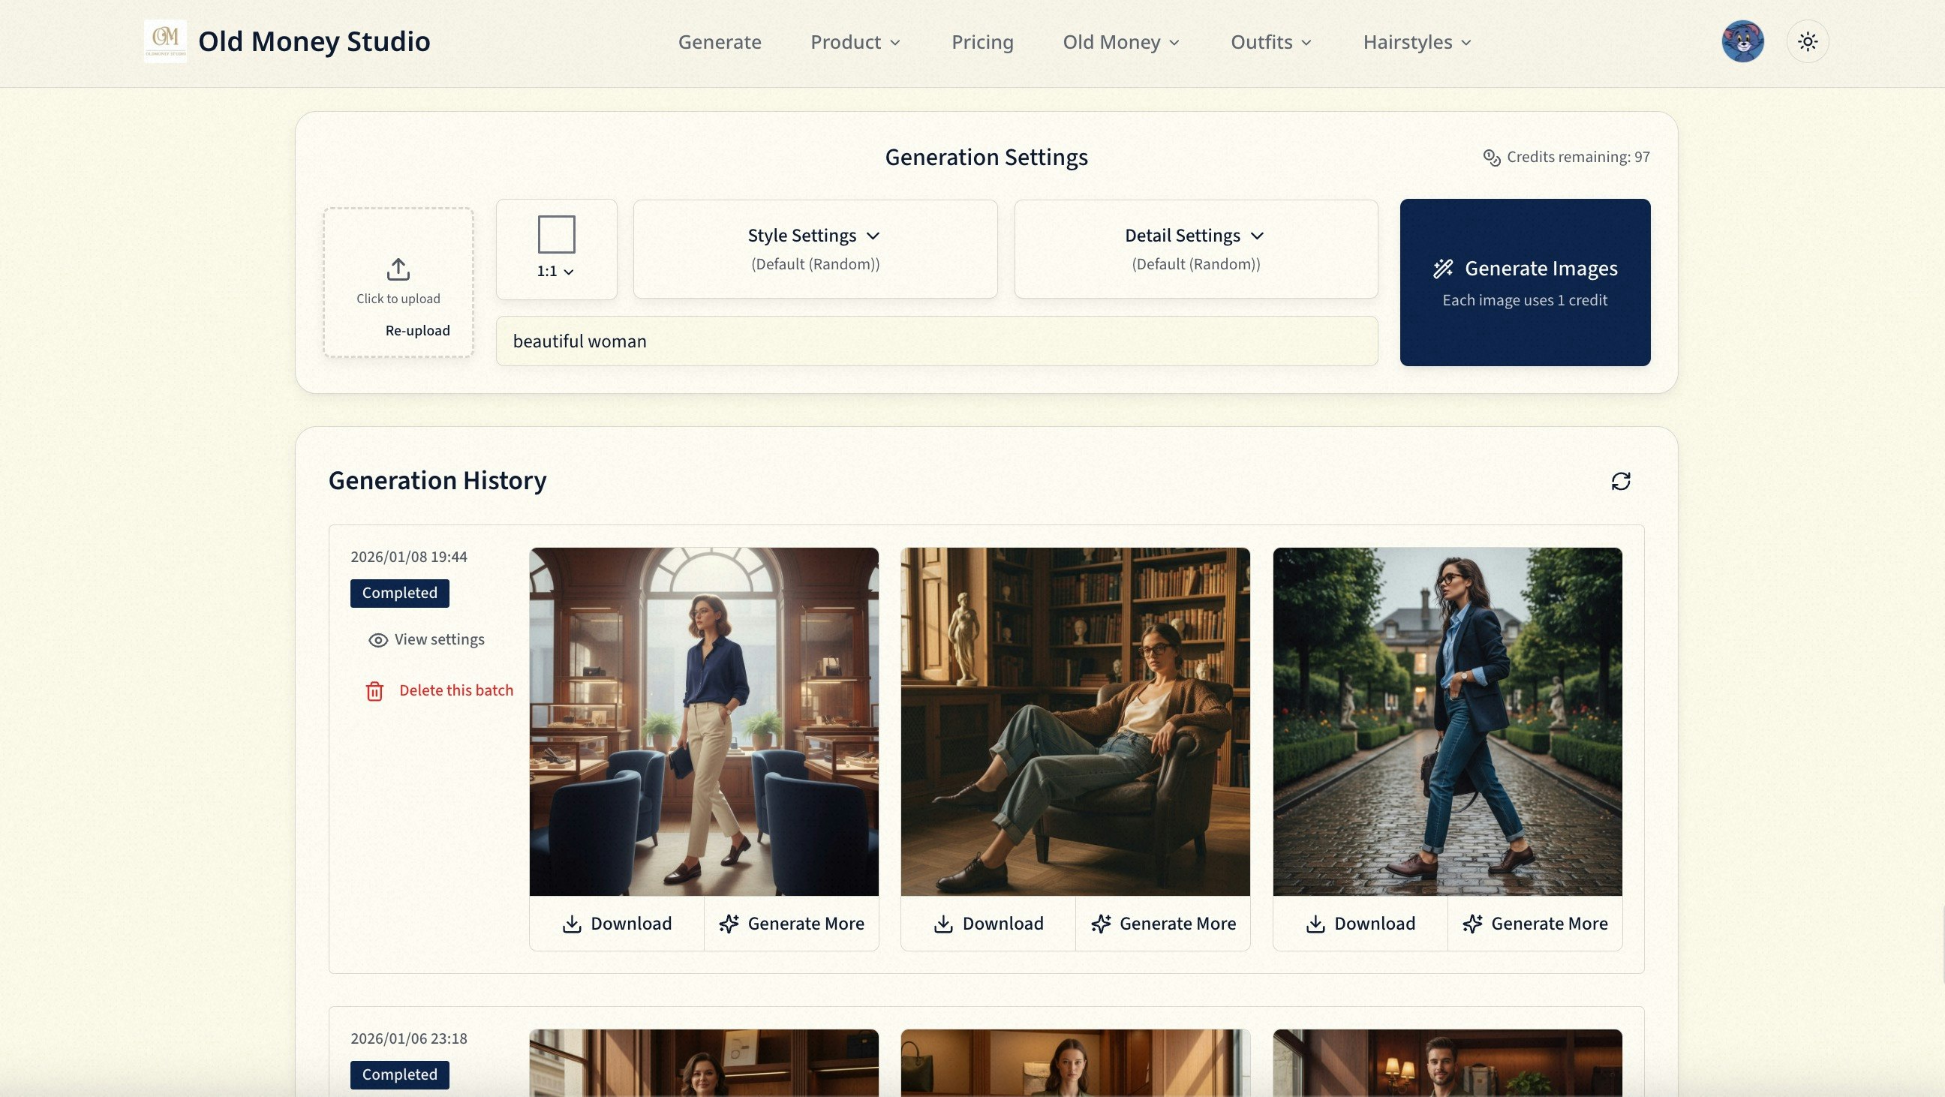Expand the Detail Settings dropdown
The width and height of the screenshot is (1945, 1097).
pyautogui.click(x=1195, y=235)
